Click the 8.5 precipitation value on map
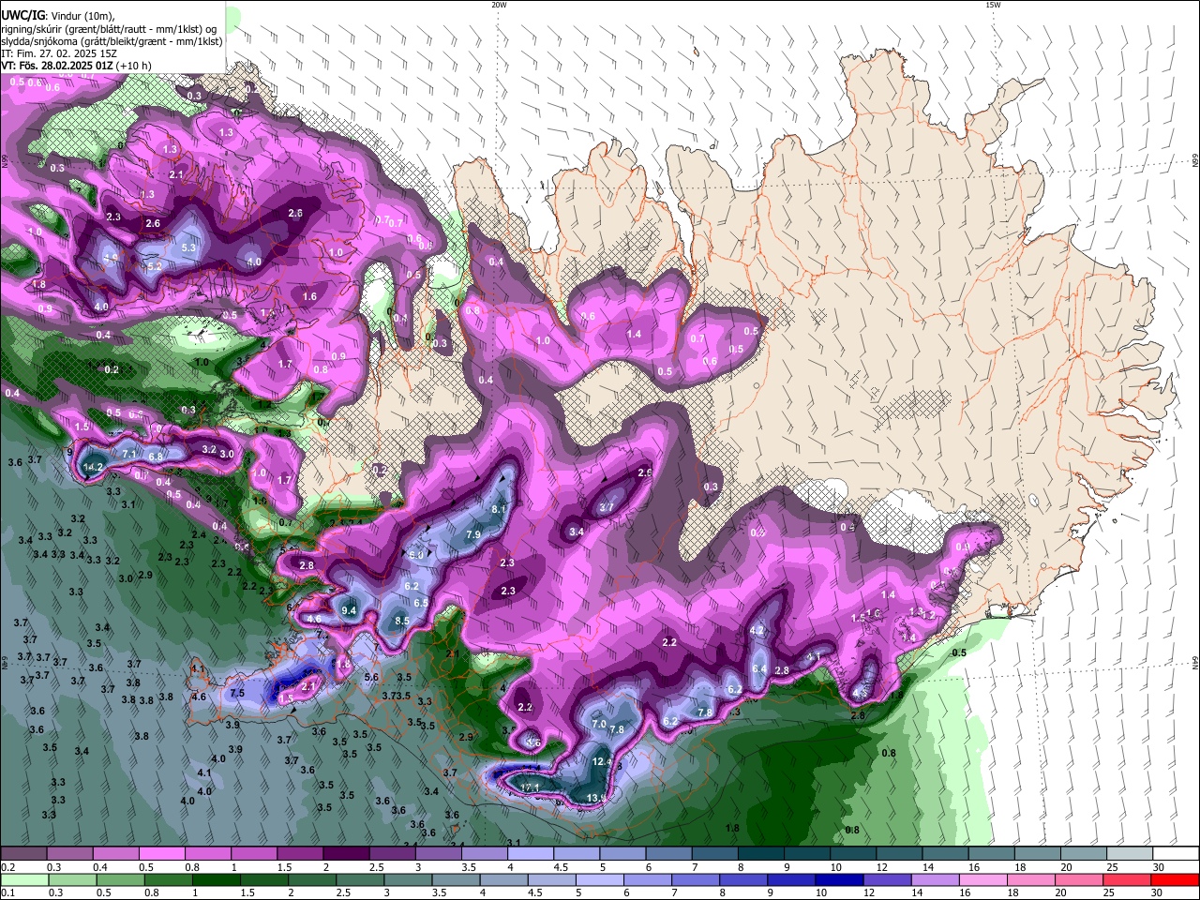 click(x=402, y=621)
